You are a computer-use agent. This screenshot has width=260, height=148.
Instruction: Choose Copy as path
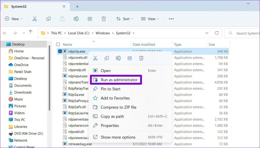tap(130, 116)
